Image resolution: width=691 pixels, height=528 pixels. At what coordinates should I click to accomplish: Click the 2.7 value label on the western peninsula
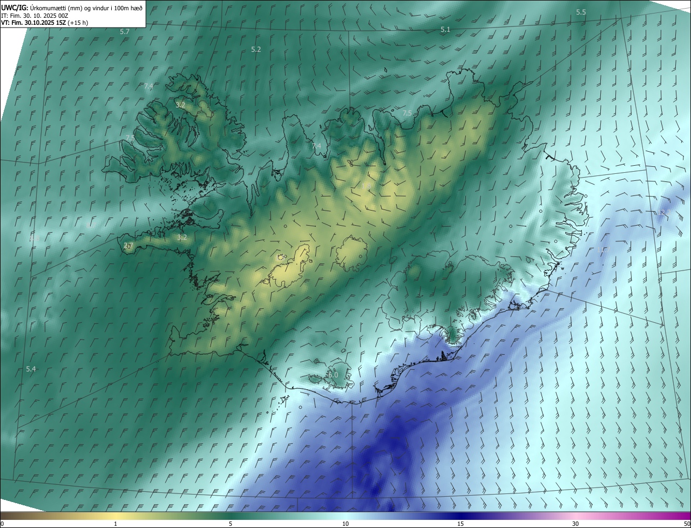click(128, 246)
